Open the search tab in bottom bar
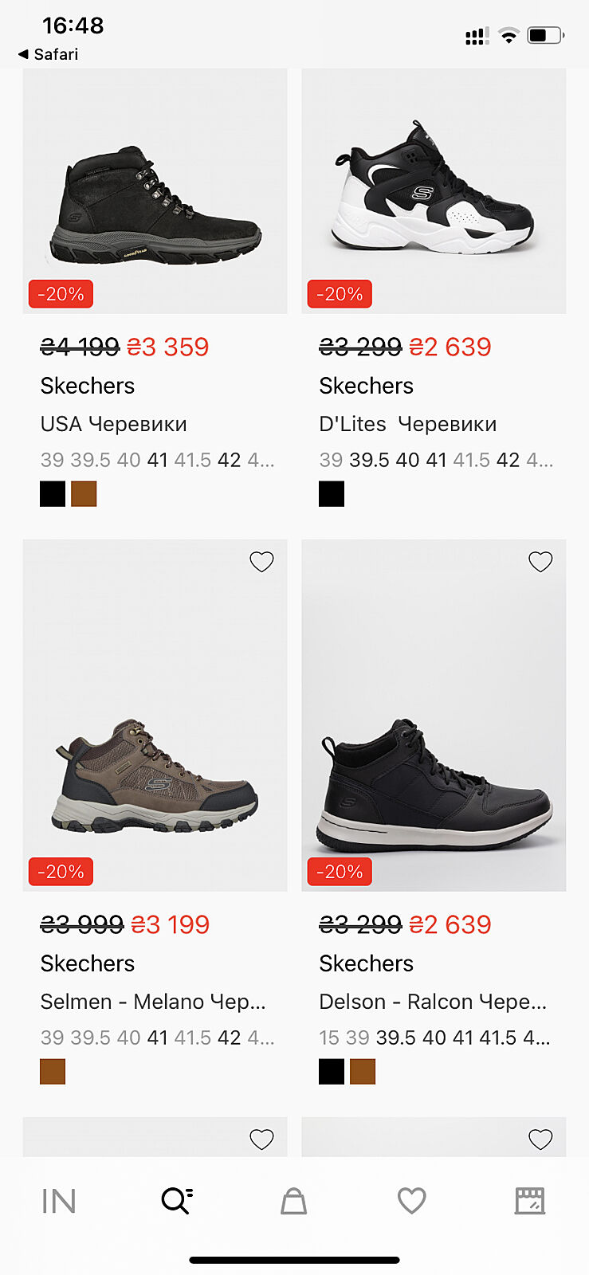The height and width of the screenshot is (1275, 589). click(x=176, y=1200)
